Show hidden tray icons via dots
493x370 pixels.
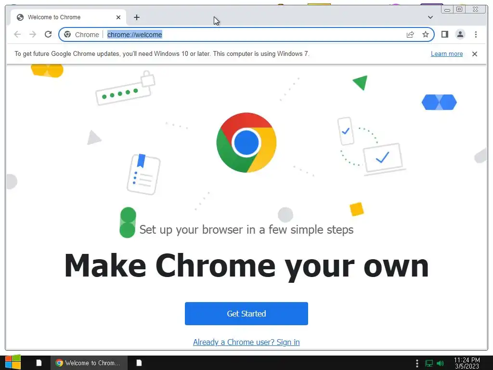[x=417, y=363]
